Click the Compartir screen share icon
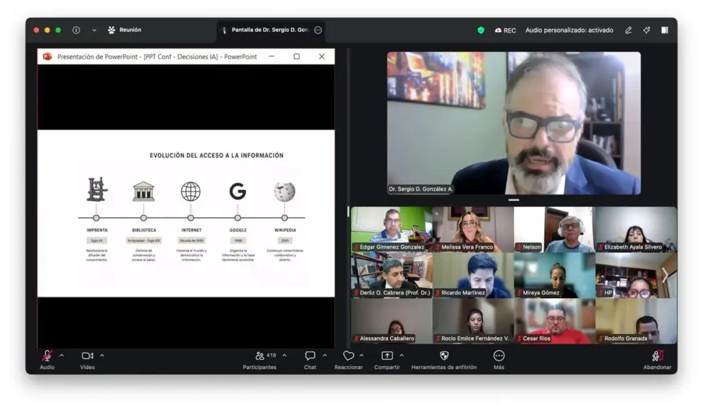The width and height of the screenshot is (703, 408). [387, 355]
